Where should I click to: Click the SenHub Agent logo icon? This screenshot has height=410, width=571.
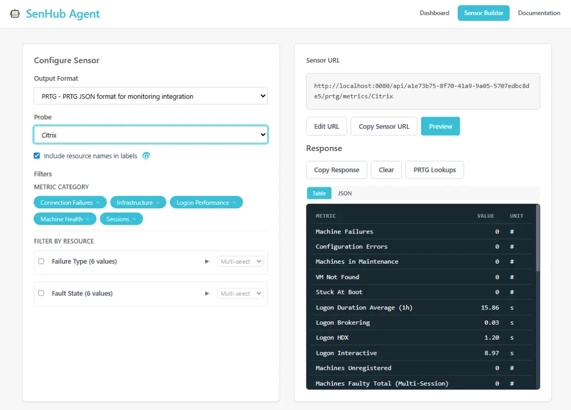[15, 14]
